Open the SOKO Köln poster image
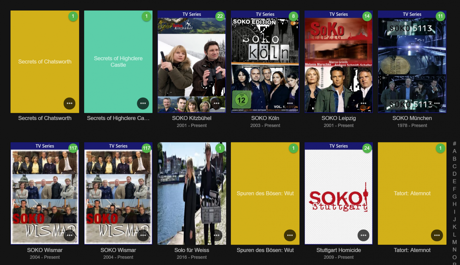This screenshot has height=265, width=460. point(265,62)
